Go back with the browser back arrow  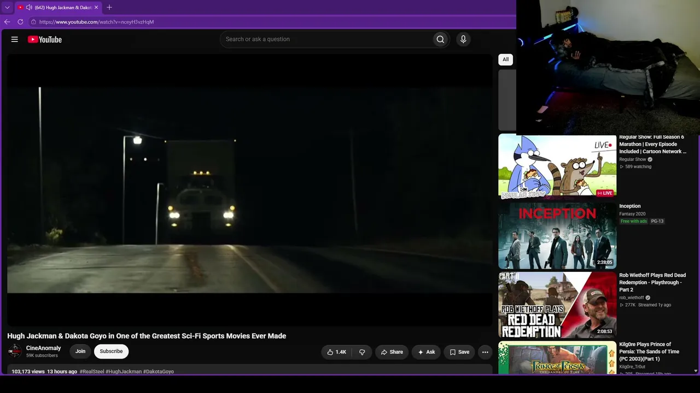click(x=7, y=22)
